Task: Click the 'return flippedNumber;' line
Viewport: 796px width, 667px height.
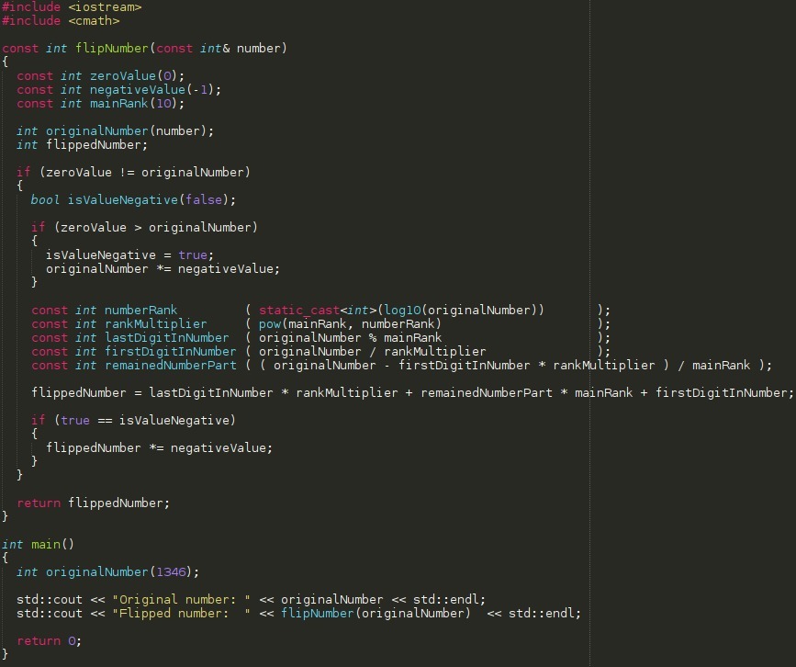Action: [x=94, y=503]
